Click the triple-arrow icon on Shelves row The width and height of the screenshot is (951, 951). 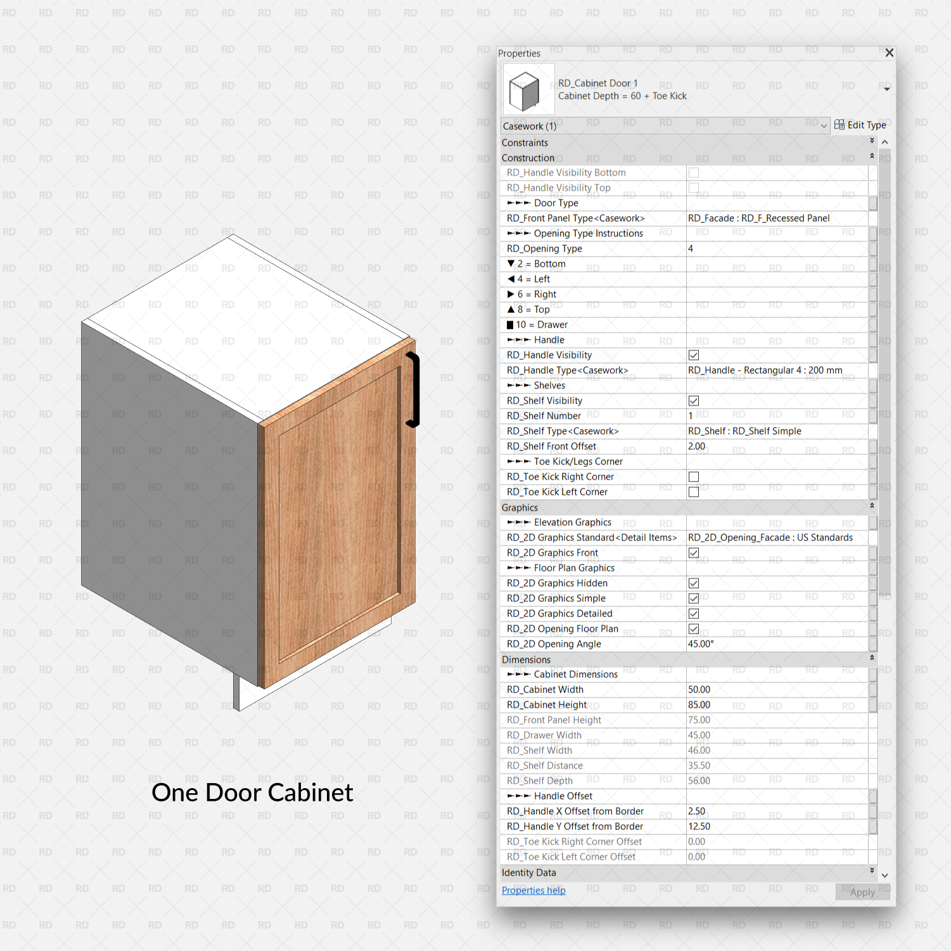pyautogui.click(x=518, y=385)
